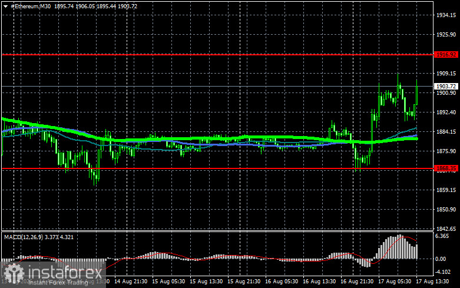Click the 1850.90 price scale value
Viewport: 460px width, 288px height.
tap(446, 210)
